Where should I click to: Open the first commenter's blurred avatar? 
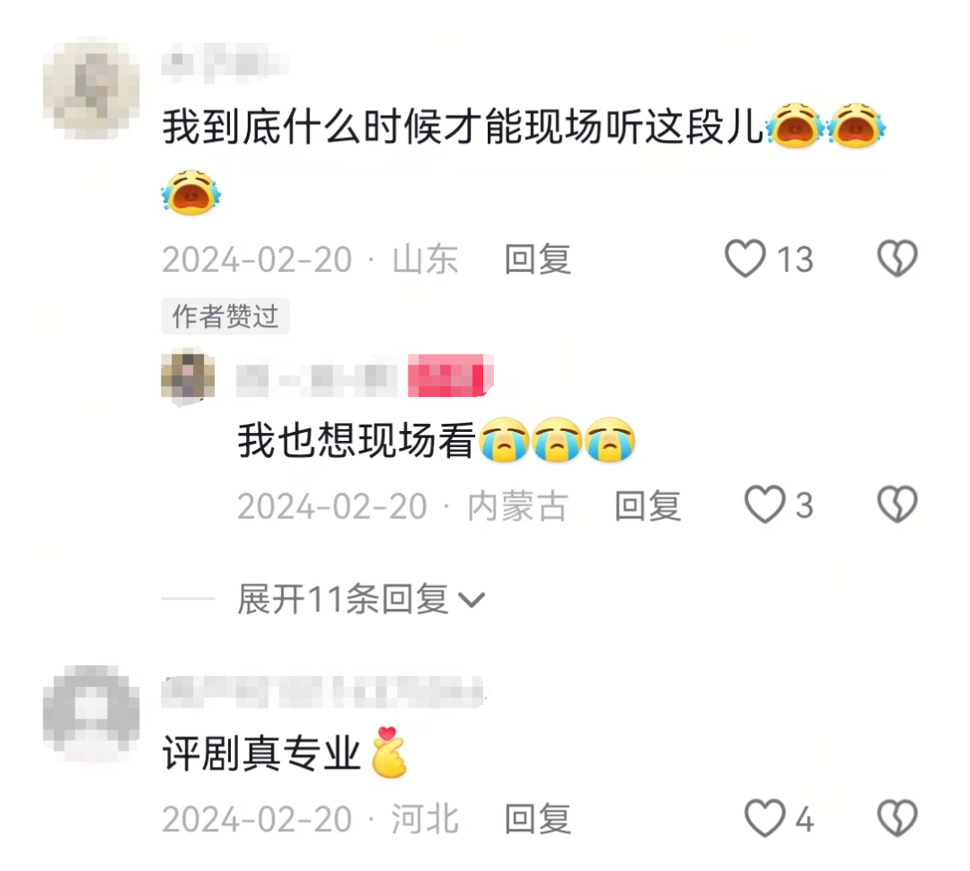click(92, 88)
